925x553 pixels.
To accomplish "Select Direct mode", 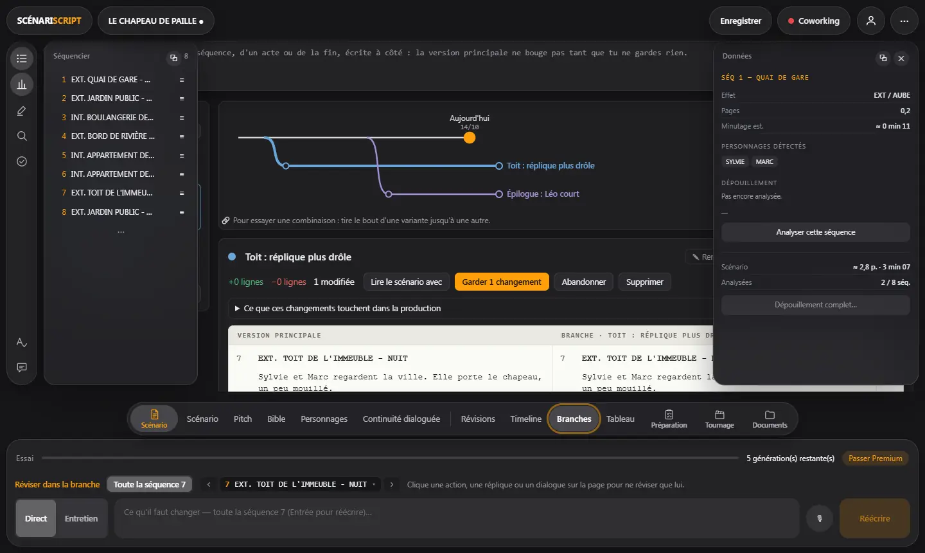I will coord(36,518).
